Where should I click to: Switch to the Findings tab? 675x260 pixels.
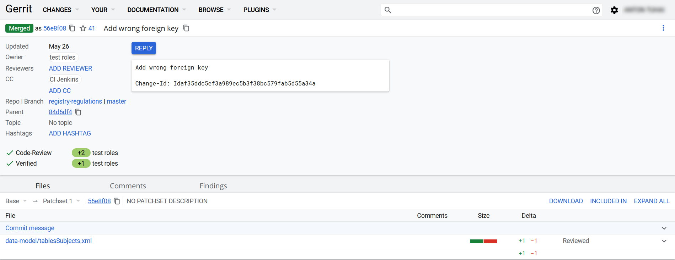pos(213,186)
